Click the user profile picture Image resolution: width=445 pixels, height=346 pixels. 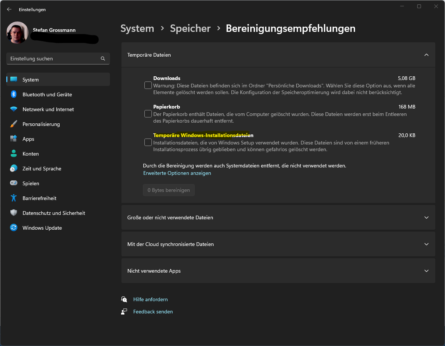pos(17,33)
